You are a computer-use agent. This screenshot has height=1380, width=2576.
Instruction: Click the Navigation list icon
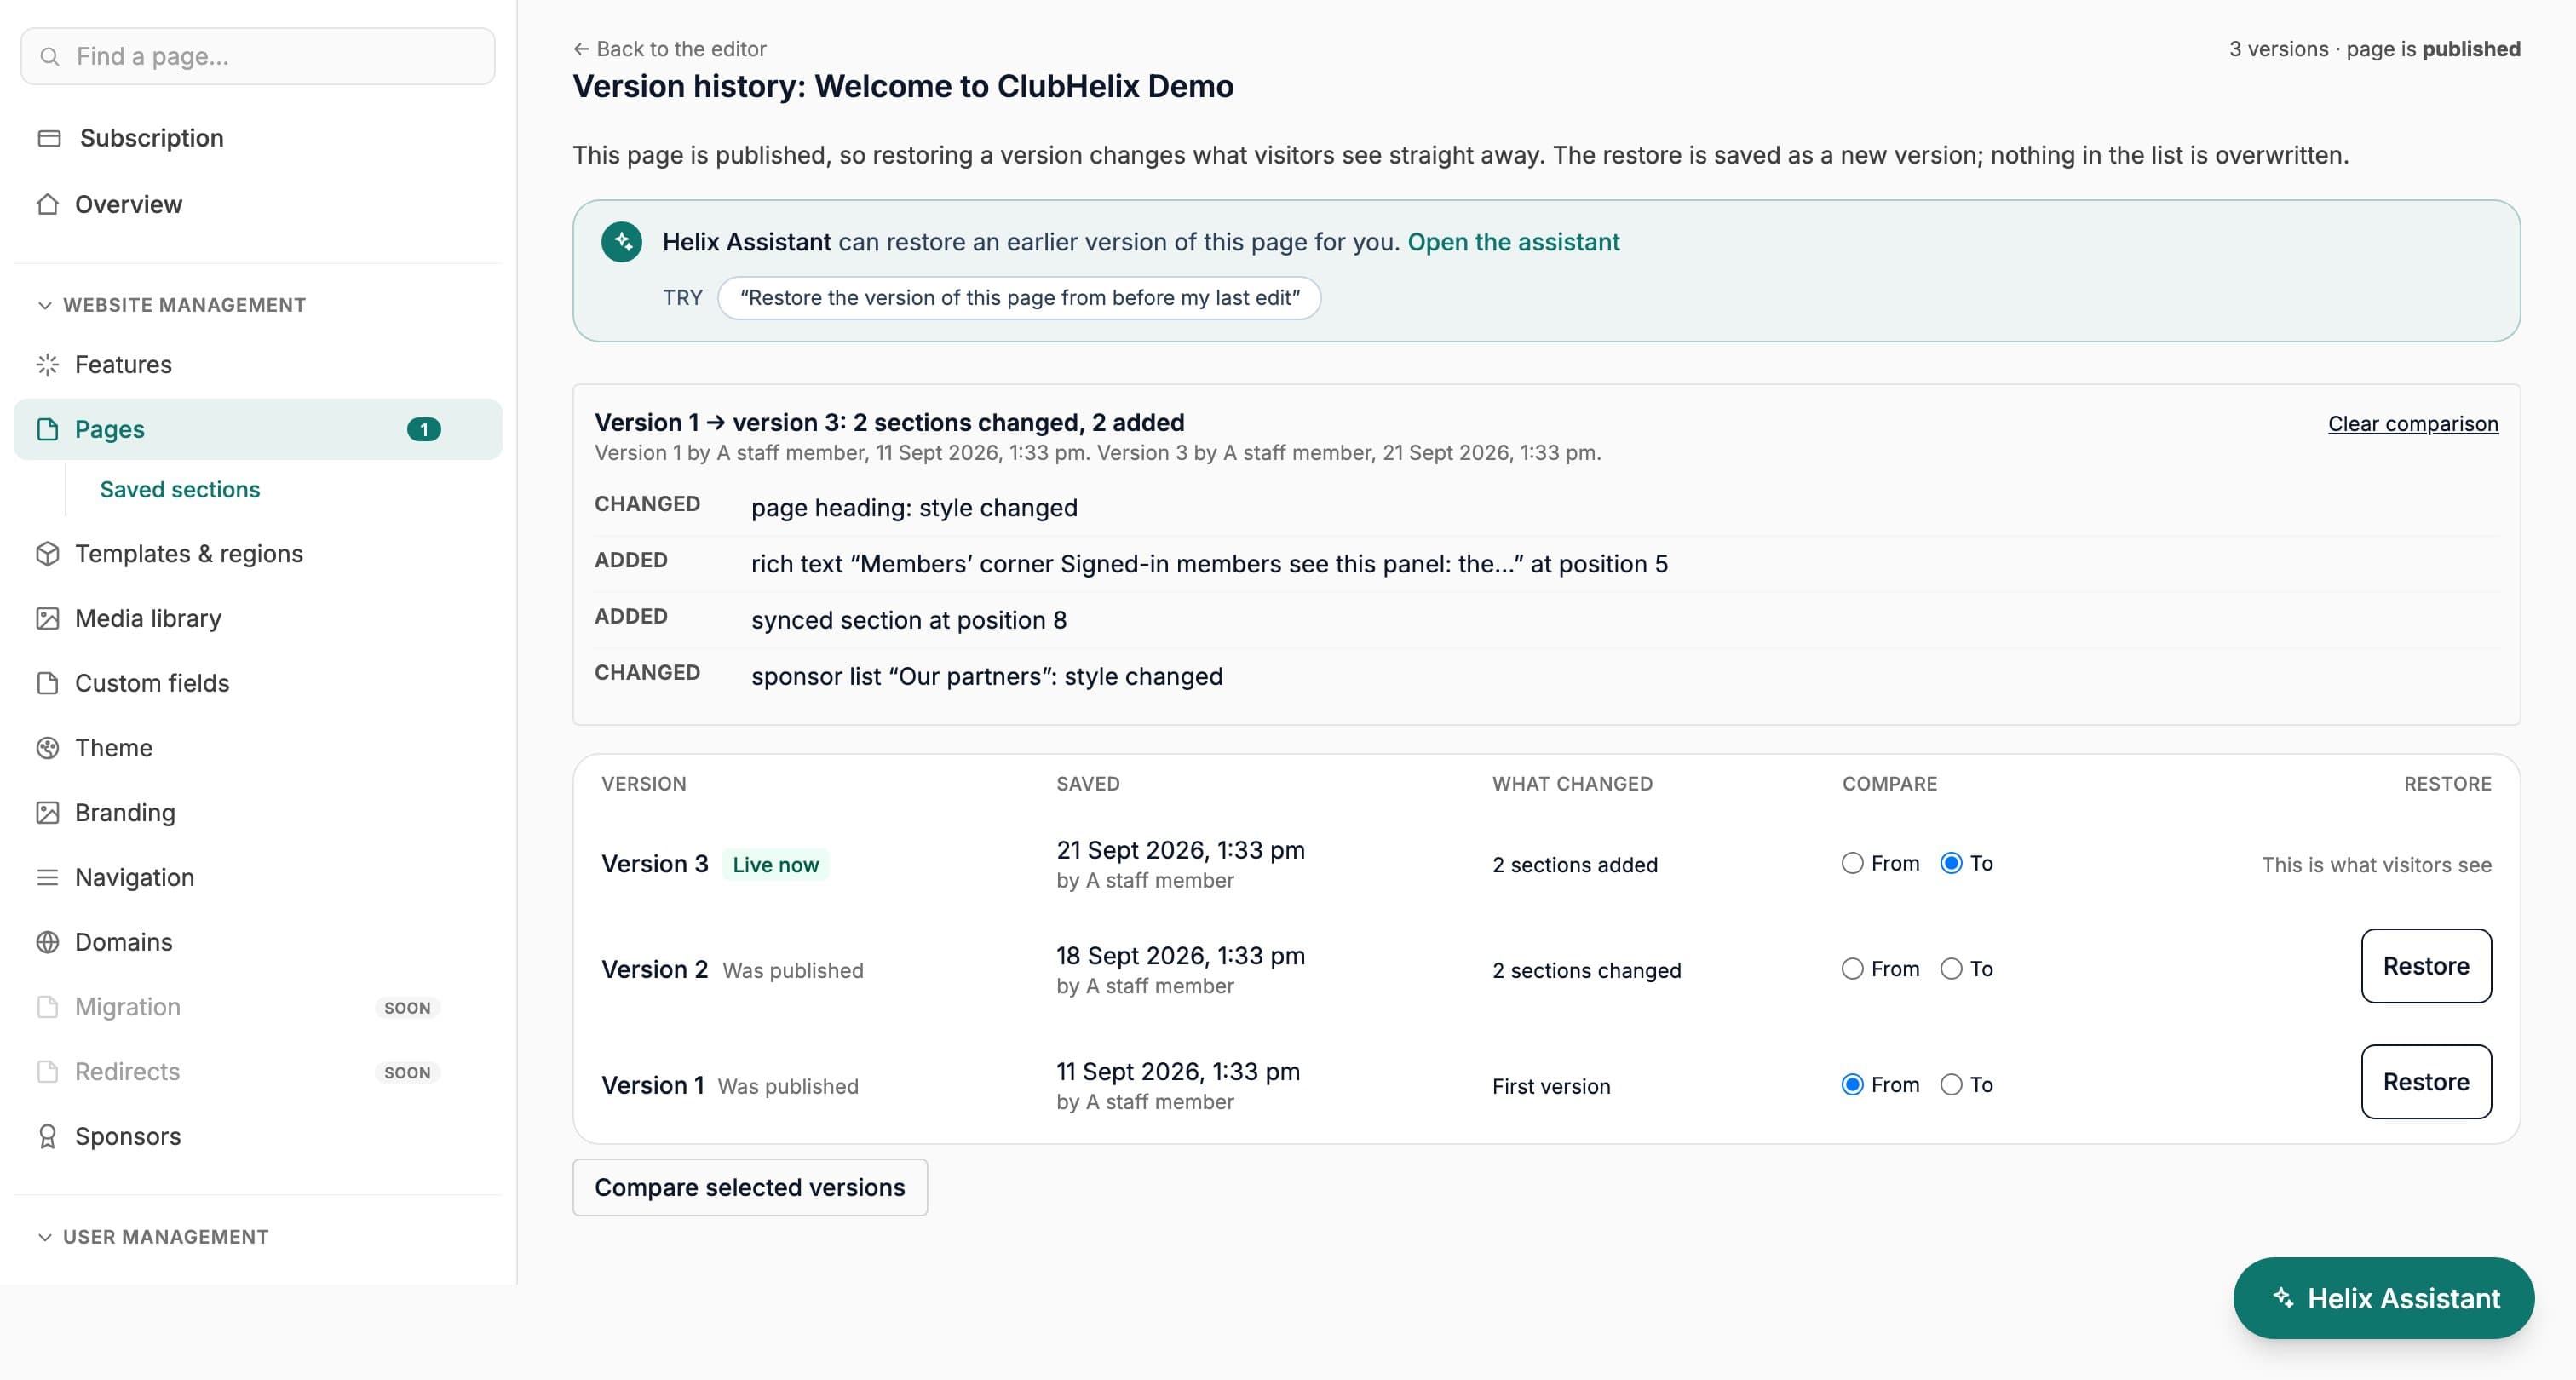pyautogui.click(x=47, y=877)
